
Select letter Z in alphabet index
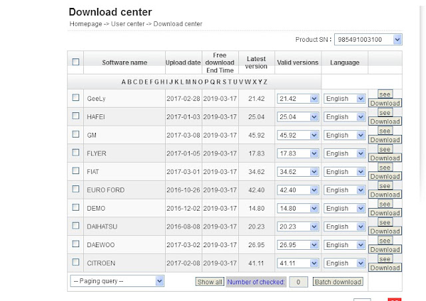(x=265, y=82)
